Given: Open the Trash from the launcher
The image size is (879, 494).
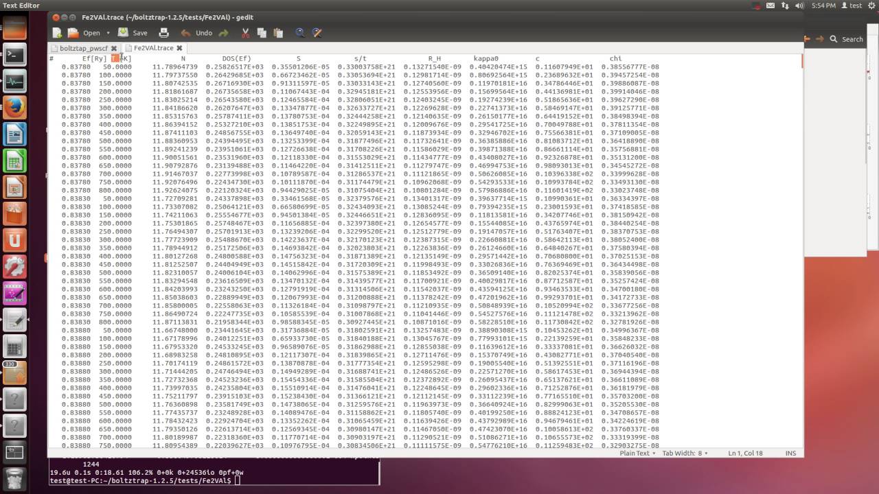Looking at the screenshot, I should click(15, 478).
